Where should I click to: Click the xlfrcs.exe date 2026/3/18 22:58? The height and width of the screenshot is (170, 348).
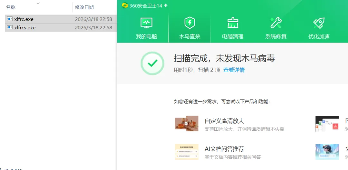tap(93, 28)
